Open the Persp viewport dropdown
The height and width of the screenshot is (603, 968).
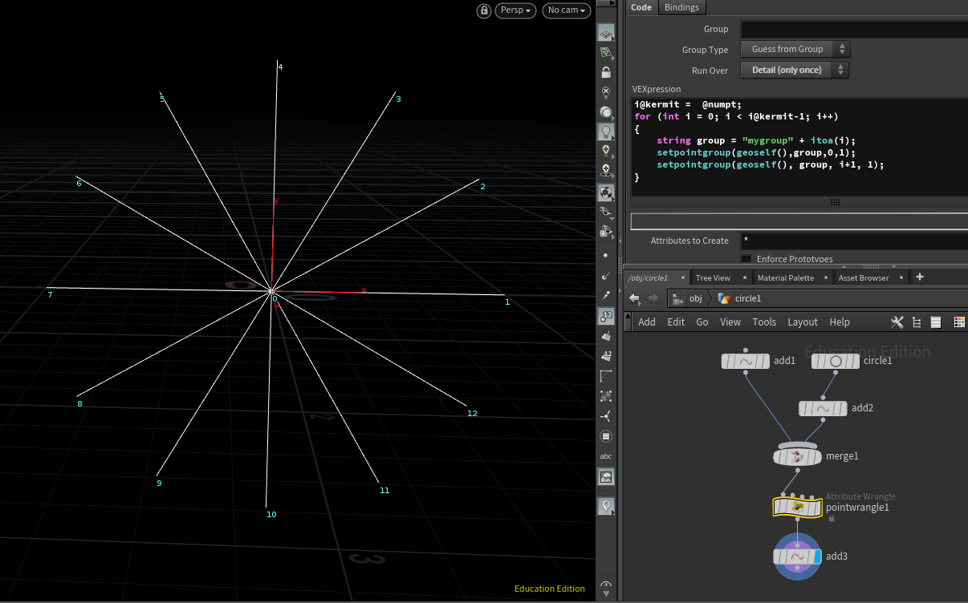[x=515, y=10]
